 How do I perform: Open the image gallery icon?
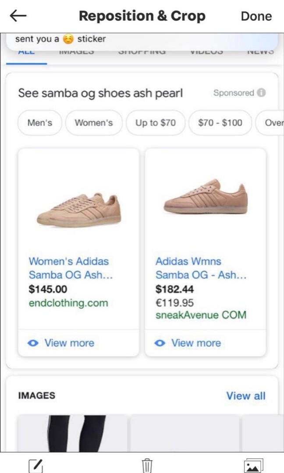click(x=253, y=466)
